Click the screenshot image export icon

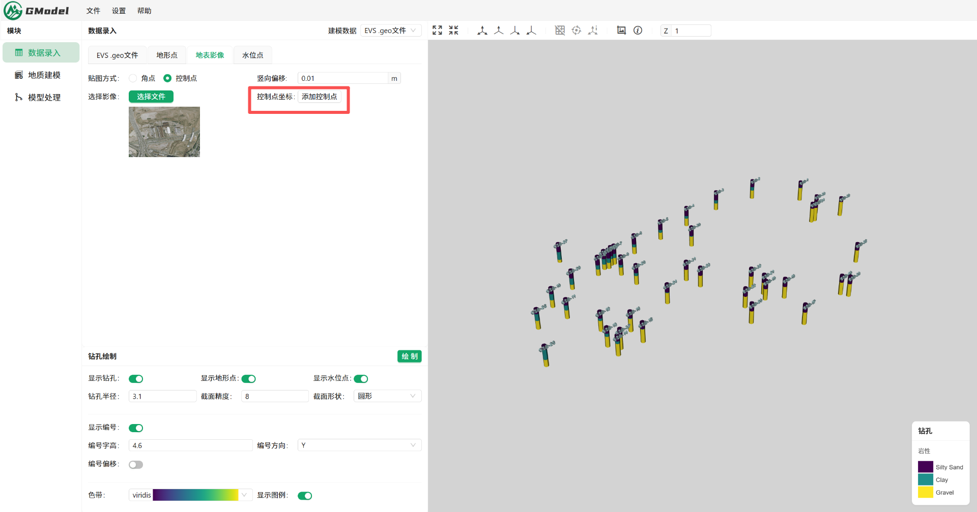(621, 31)
